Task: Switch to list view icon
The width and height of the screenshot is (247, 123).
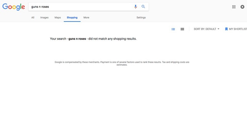Action: pyautogui.click(x=173, y=29)
